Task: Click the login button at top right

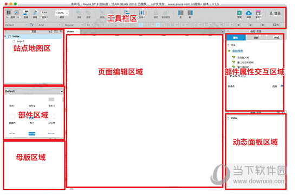Action: click(275, 13)
